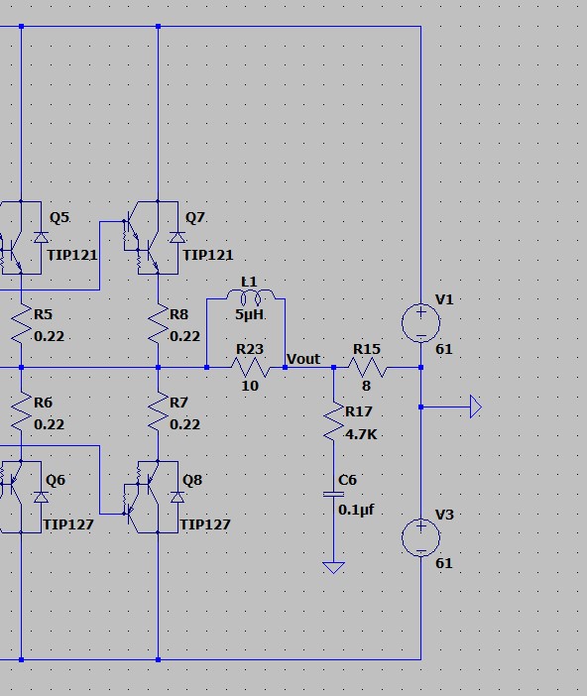Click the 0.22 value of R7
Screen dimensions: 587x696
pyautogui.click(x=185, y=424)
